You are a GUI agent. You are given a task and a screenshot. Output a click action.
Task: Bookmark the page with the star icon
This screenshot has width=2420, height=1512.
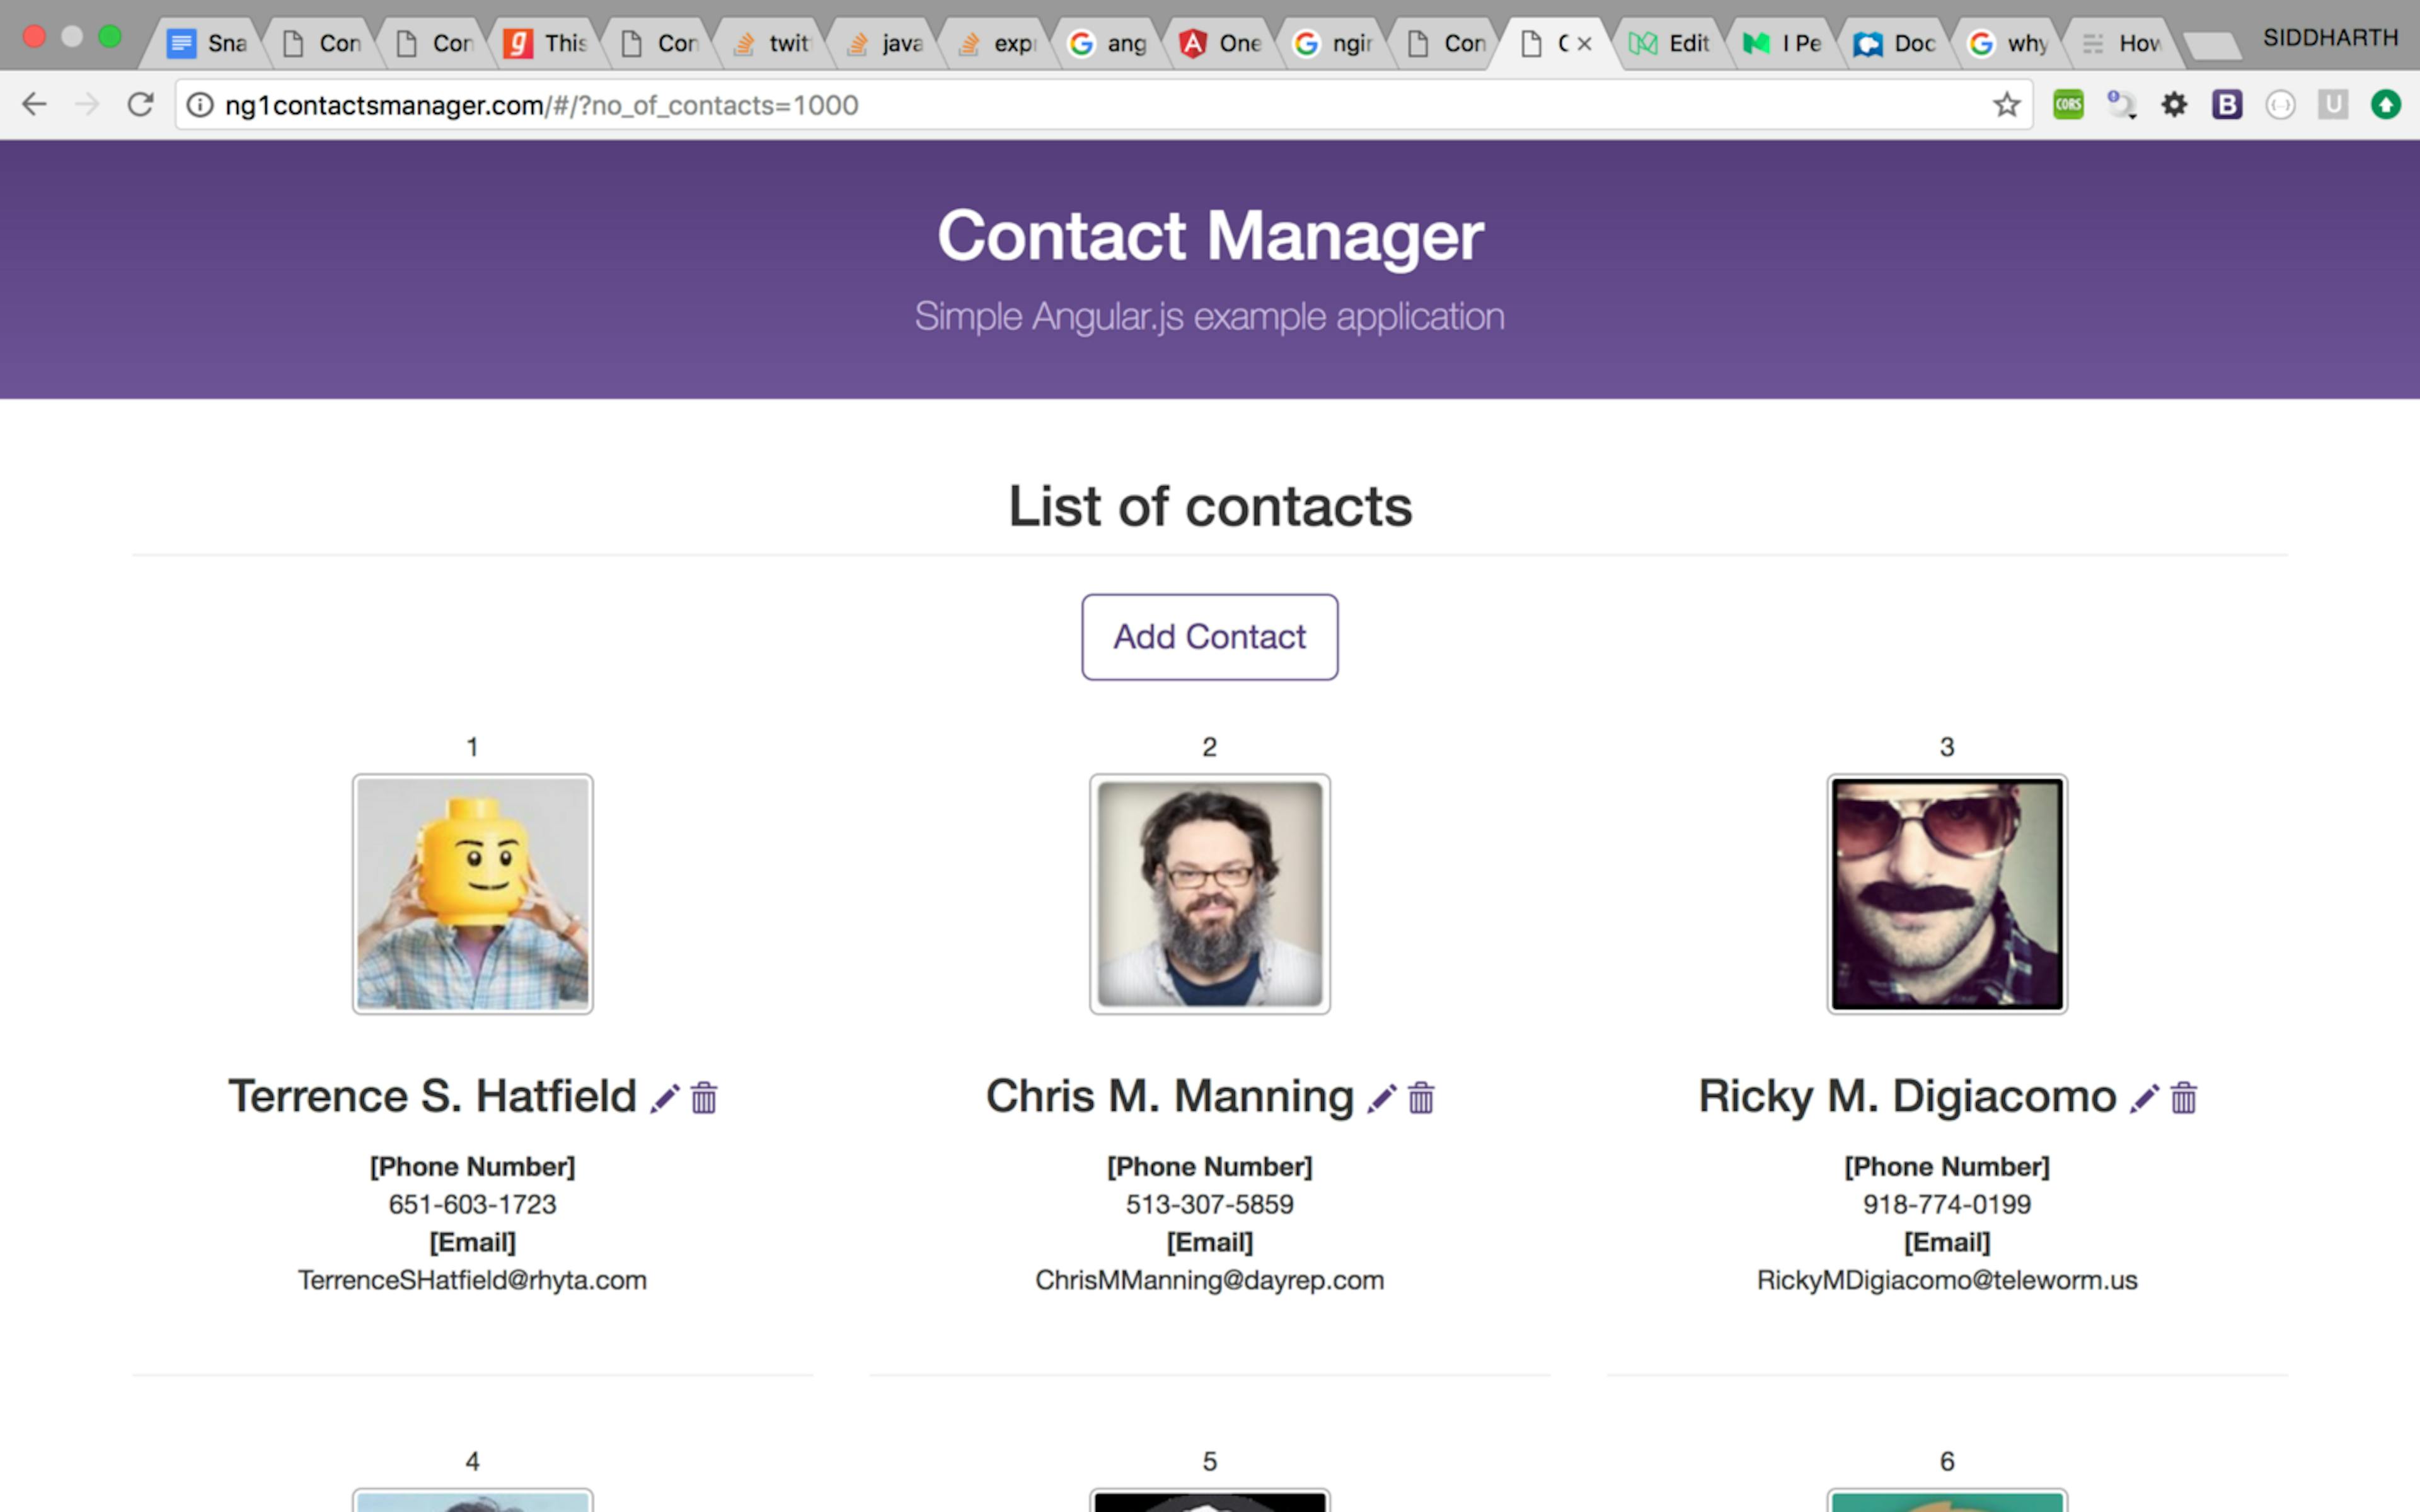2006,104
